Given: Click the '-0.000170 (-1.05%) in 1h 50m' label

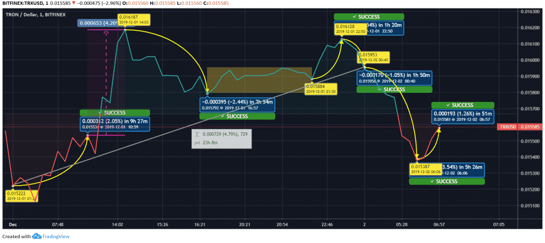Looking at the screenshot, I should (394, 78).
